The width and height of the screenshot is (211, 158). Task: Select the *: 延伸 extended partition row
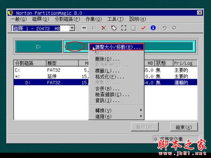[105, 76]
